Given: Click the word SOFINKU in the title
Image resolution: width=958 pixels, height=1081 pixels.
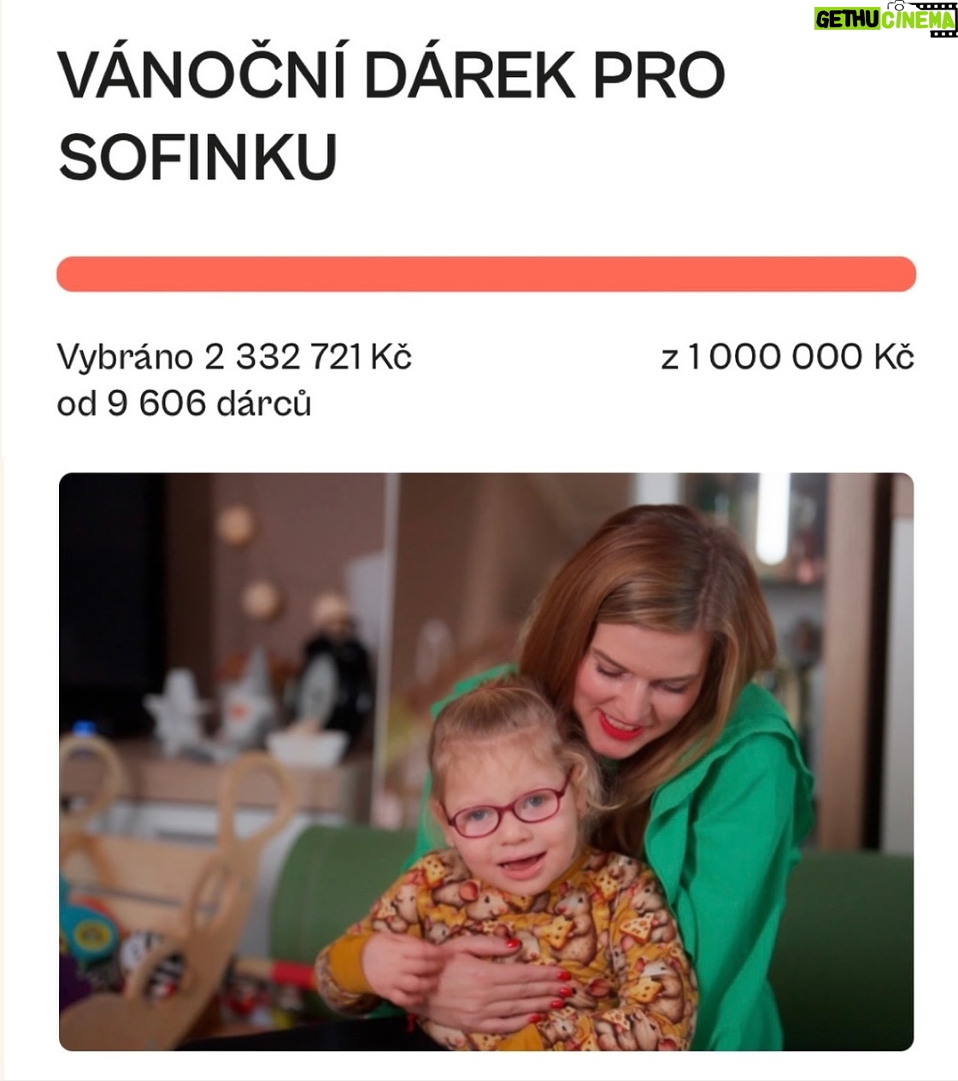Looking at the screenshot, I should pyautogui.click(x=197, y=156).
